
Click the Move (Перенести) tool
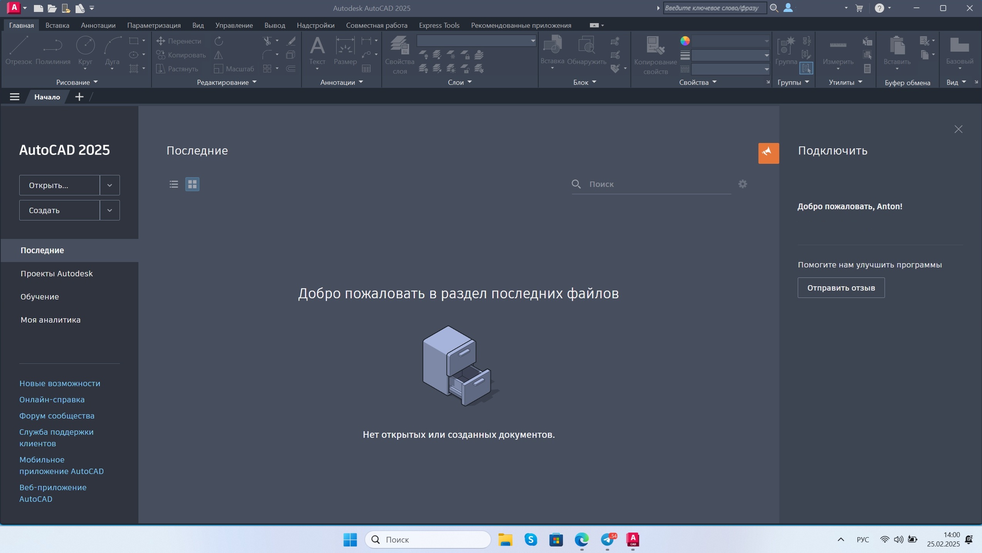click(x=179, y=41)
